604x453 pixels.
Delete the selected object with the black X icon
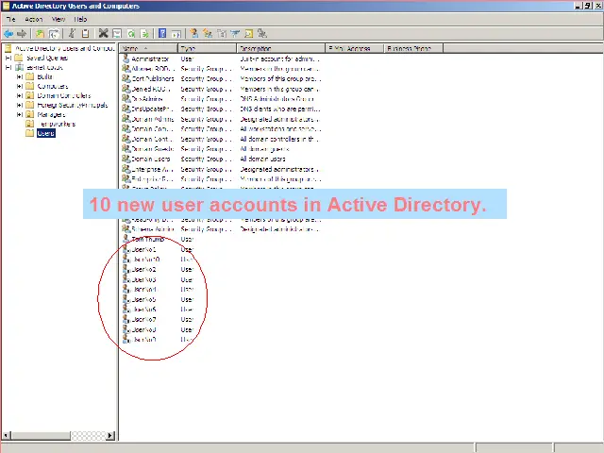[x=103, y=34]
